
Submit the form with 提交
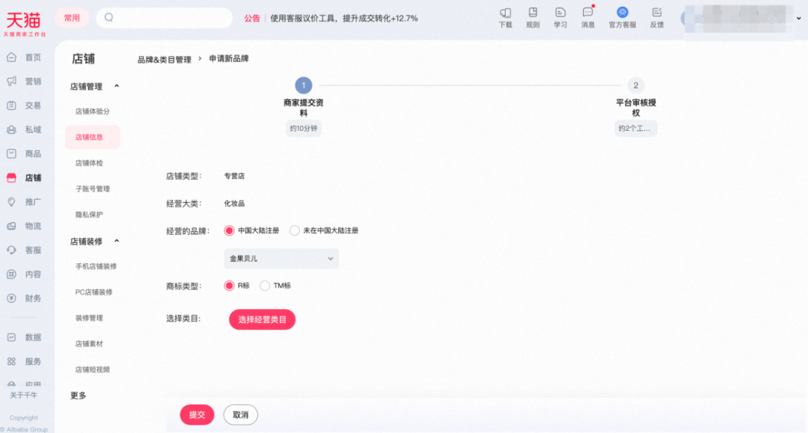[197, 414]
